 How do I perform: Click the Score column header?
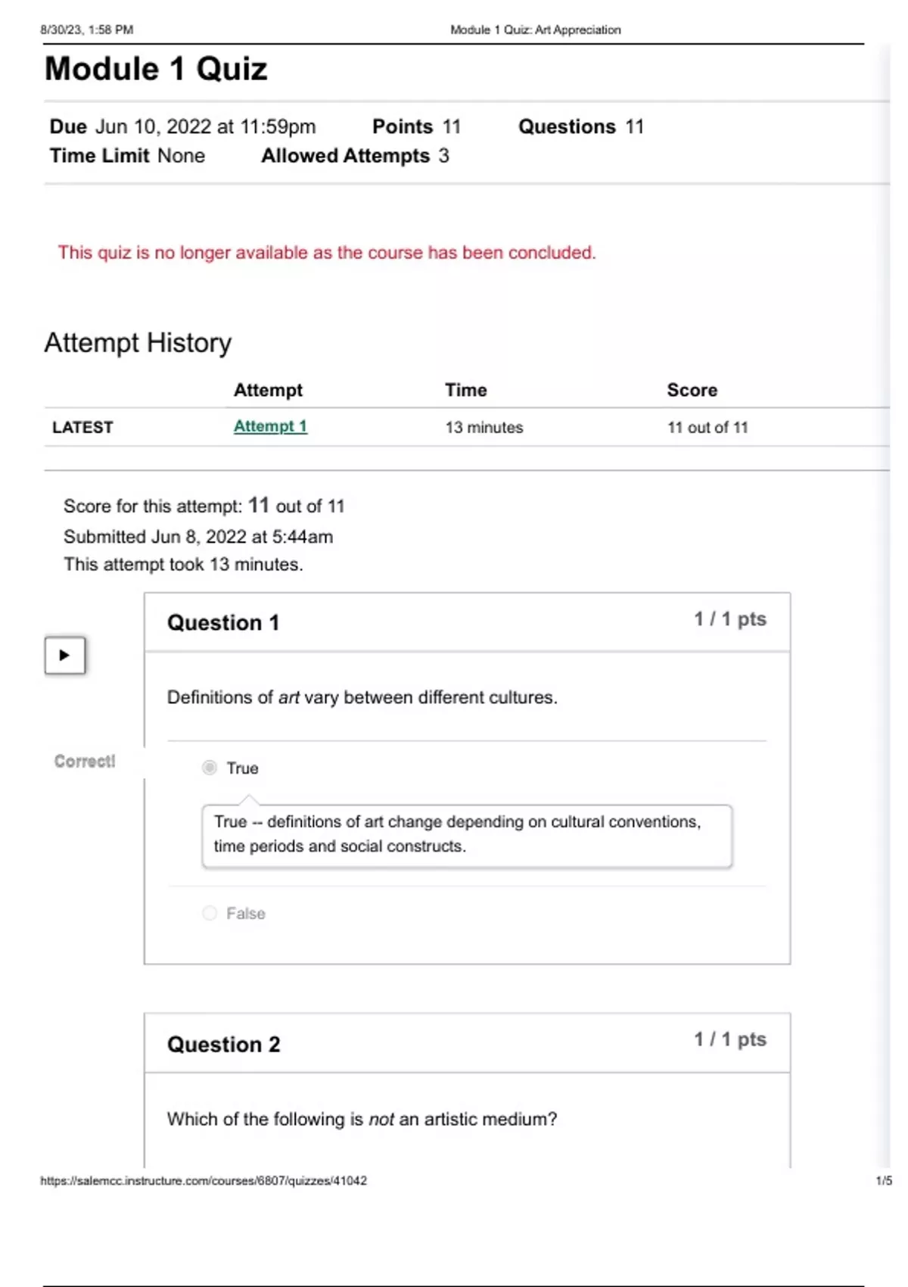point(692,390)
